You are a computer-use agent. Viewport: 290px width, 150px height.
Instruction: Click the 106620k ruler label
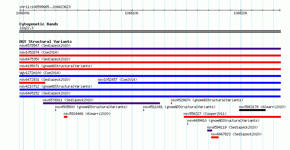point(240,13)
